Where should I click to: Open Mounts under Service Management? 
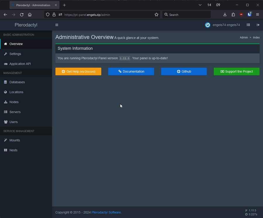pyautogui.click(x=15, y=140)
